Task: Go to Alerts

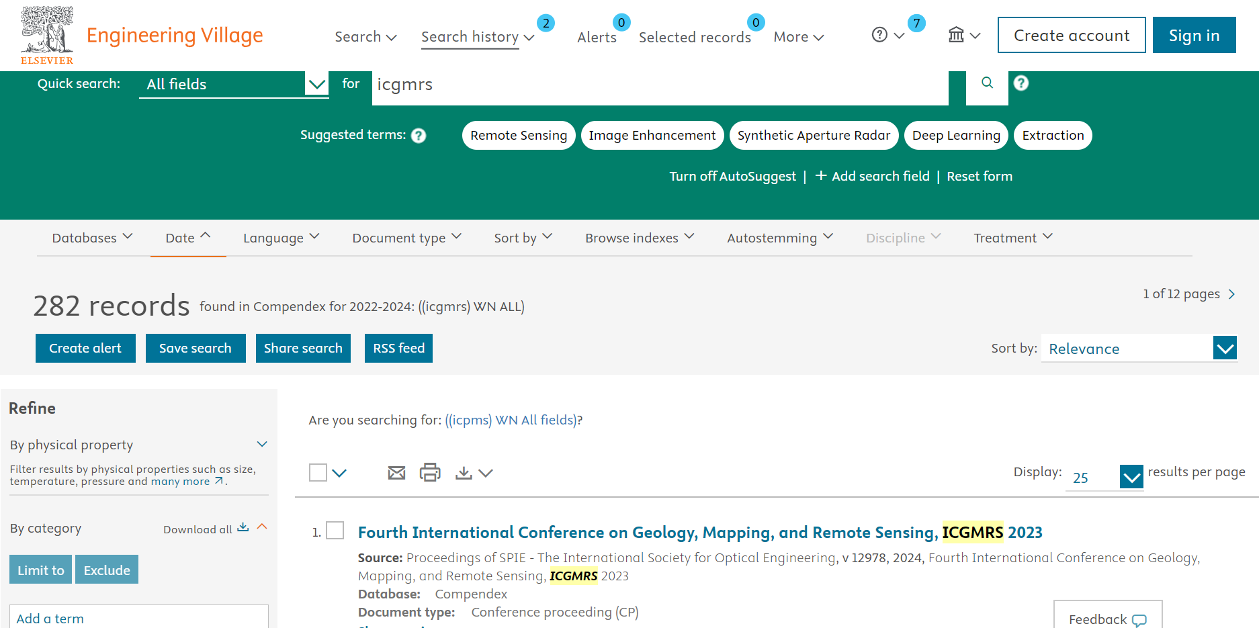Action: coord(597,37)
